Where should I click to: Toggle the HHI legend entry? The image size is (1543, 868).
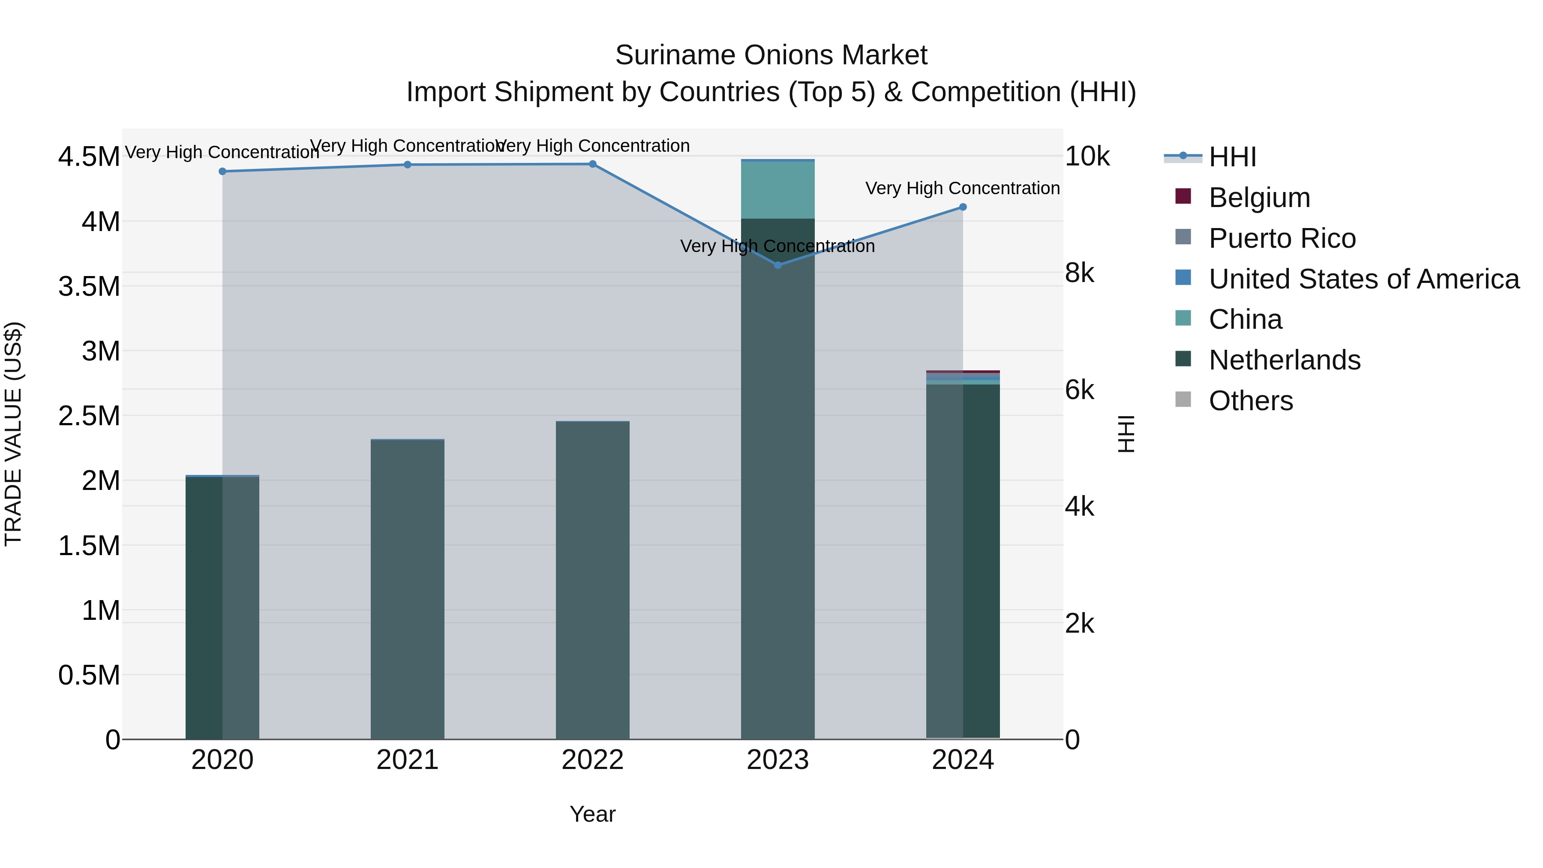point(1210,157)
